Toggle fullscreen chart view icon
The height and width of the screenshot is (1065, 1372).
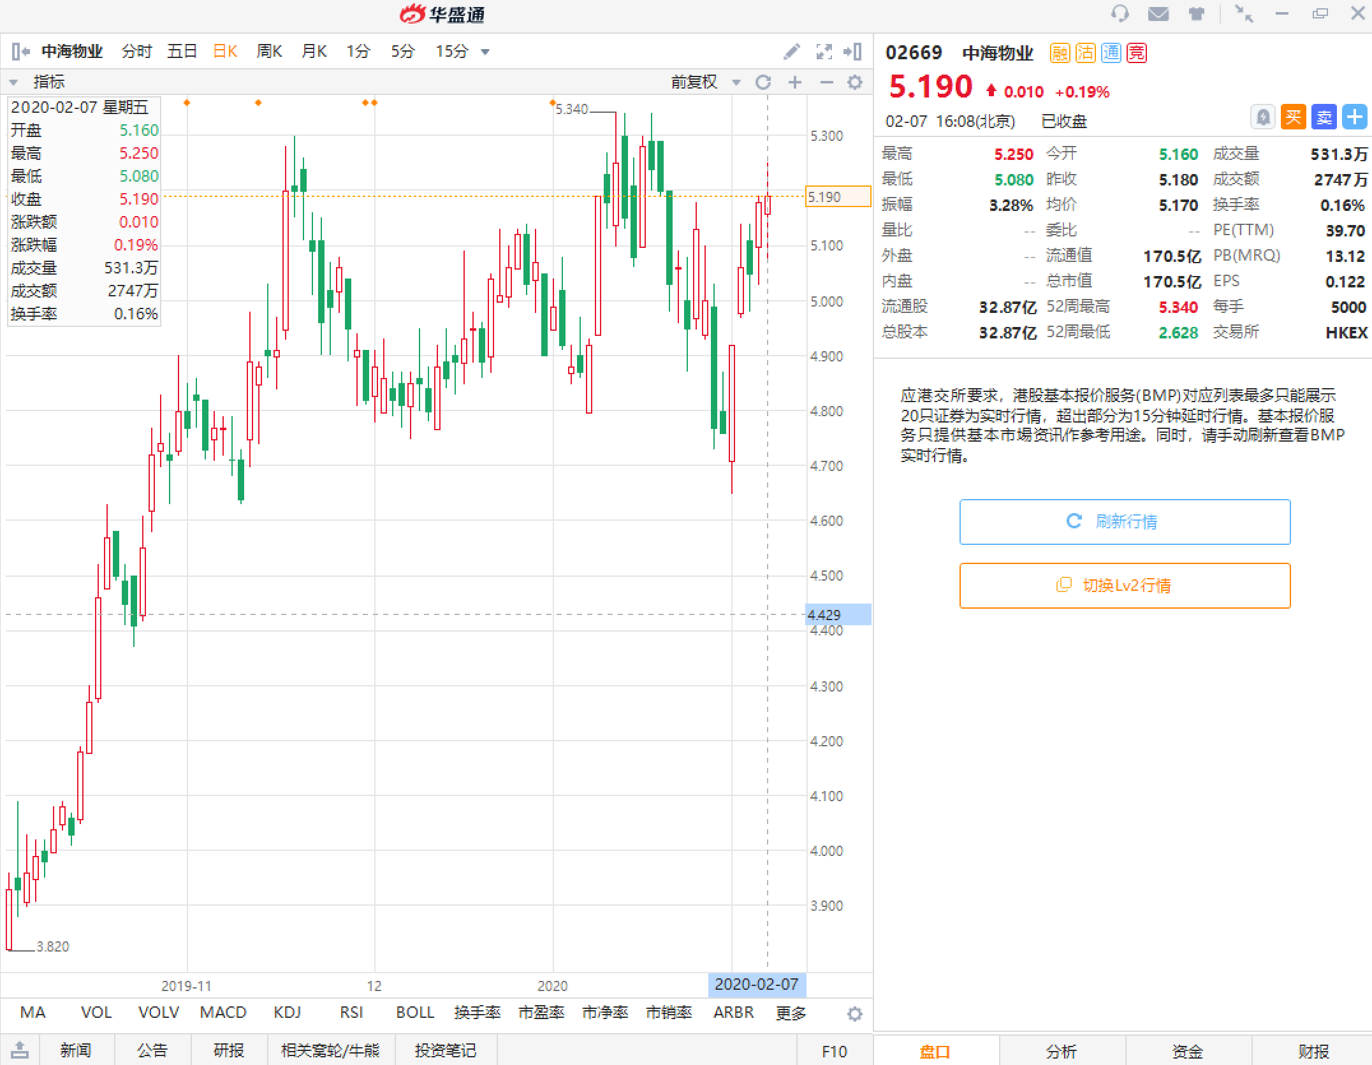824,52
